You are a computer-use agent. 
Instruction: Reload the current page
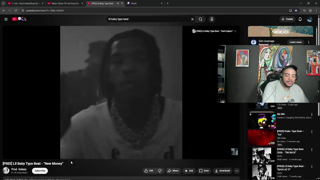tap(15, 10)
